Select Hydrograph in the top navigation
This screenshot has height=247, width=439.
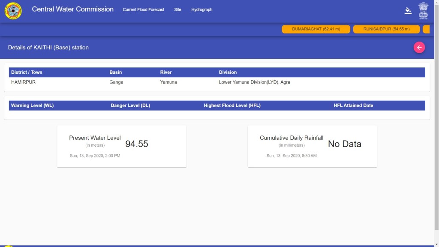click(201, 9)
